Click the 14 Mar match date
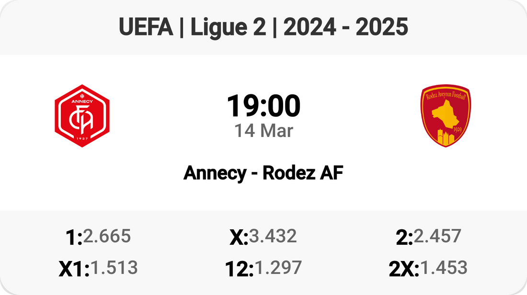 click(x=263, y=131)
